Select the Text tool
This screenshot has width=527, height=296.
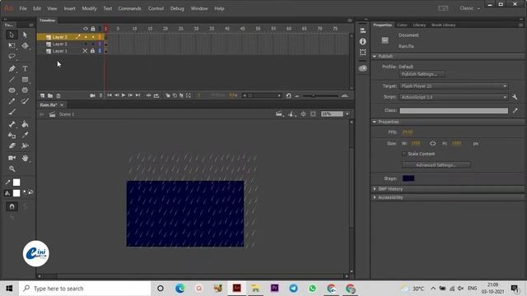[x=25, y=68]
